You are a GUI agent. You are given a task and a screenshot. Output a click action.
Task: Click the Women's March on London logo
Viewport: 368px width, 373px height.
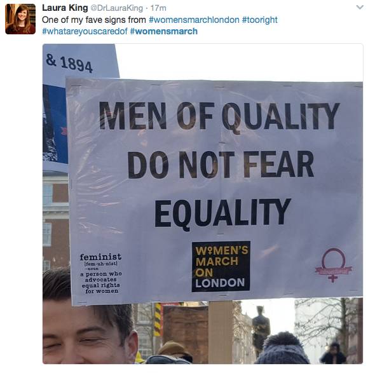(221, 266)
